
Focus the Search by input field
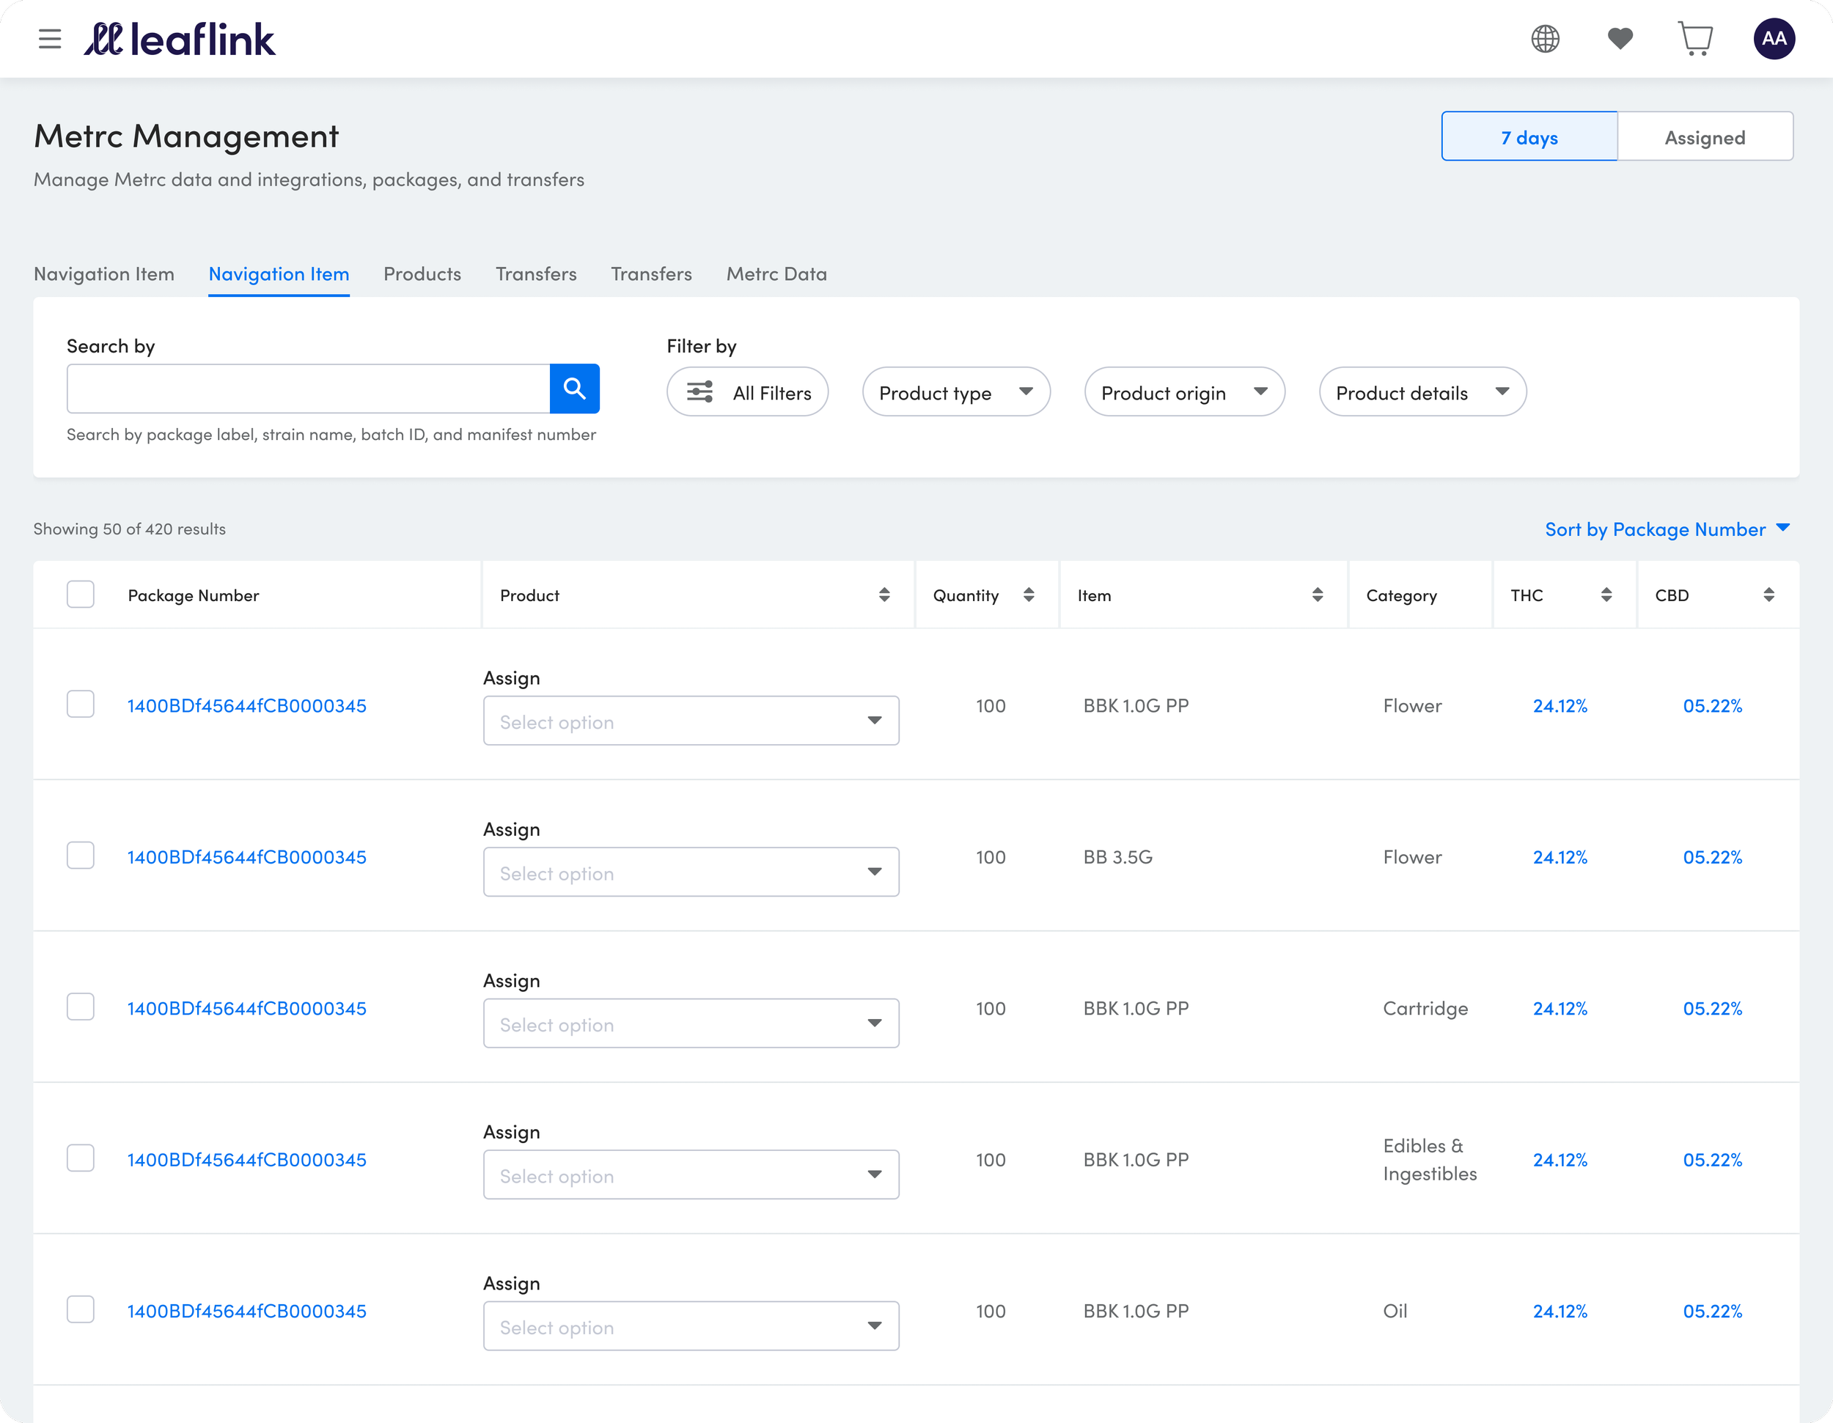[308, 389]
